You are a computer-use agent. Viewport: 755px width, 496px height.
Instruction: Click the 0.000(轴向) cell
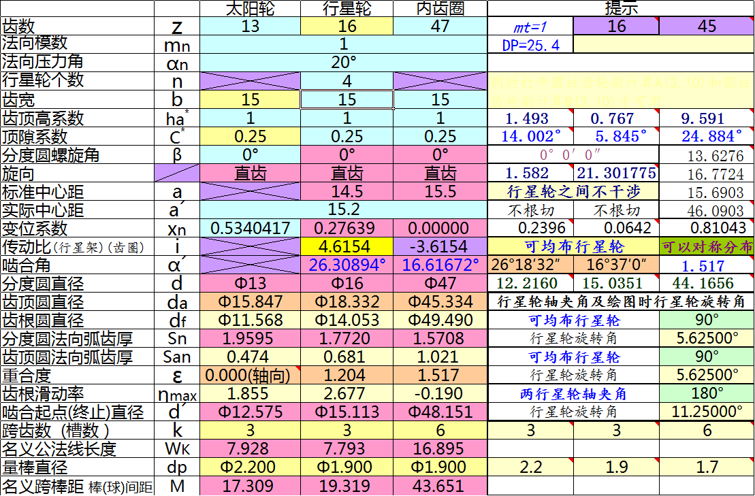pyautogui.click(x=250, y=375)
